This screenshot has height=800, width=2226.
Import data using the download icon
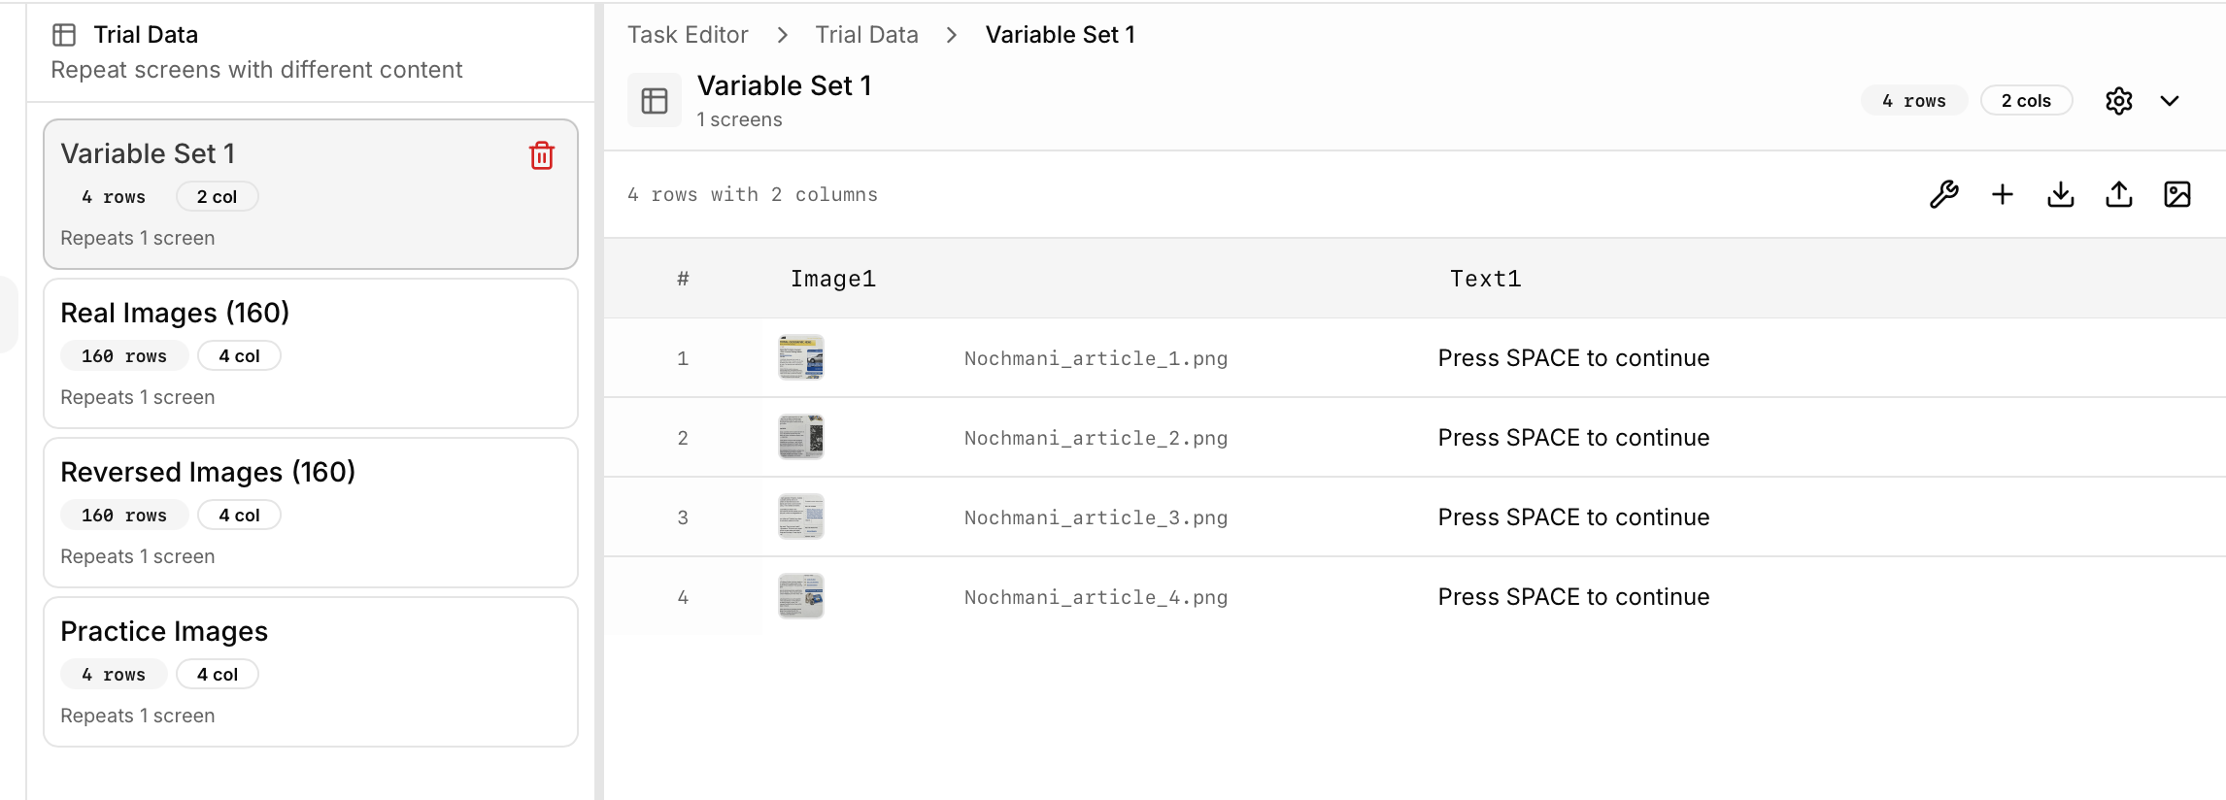pyautogui.click(x=2060, y=194)
